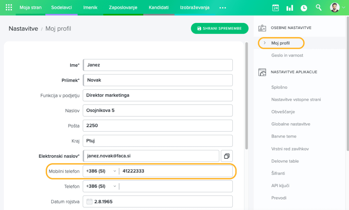
Task: Open Geslo in varnost settings
Action: [287, 55]
